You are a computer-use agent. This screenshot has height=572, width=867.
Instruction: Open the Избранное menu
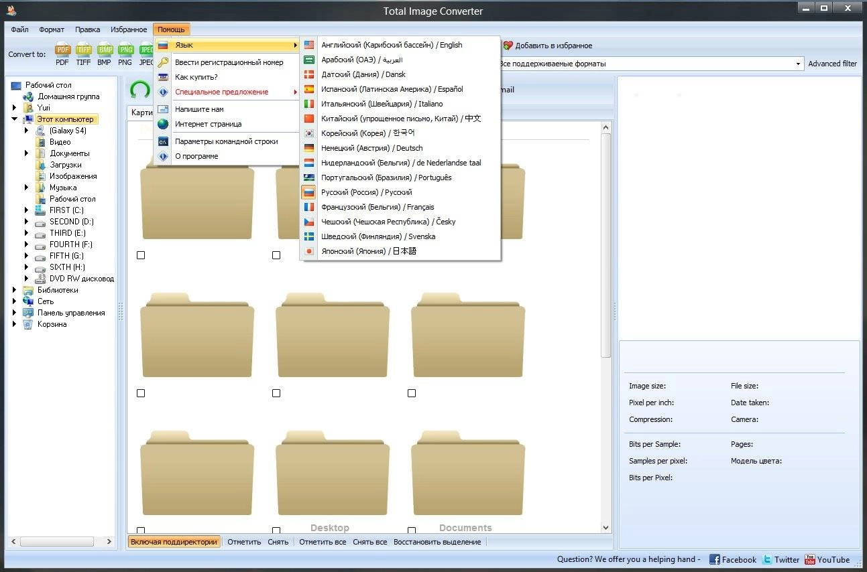[129, 29]
